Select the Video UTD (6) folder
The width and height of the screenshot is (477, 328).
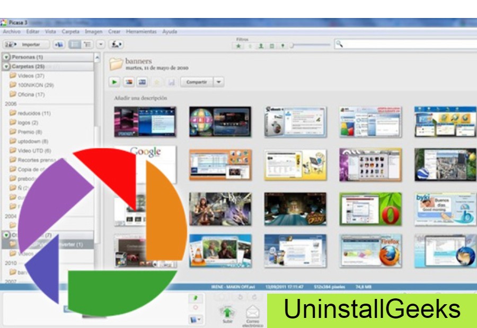(x=30, y=151)
